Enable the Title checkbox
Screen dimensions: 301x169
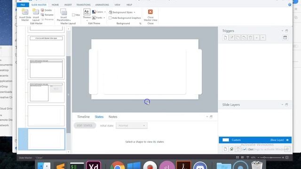(73, 15)
